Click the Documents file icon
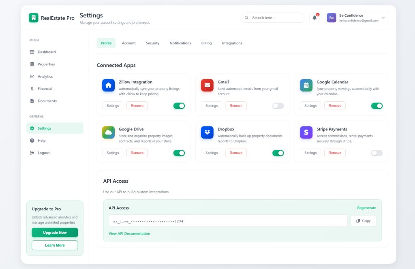415x269 pixels. pos(32,101)
